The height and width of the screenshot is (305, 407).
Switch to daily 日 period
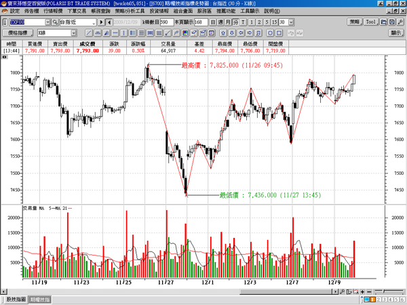pyautogui.click(x=212, y=22)
